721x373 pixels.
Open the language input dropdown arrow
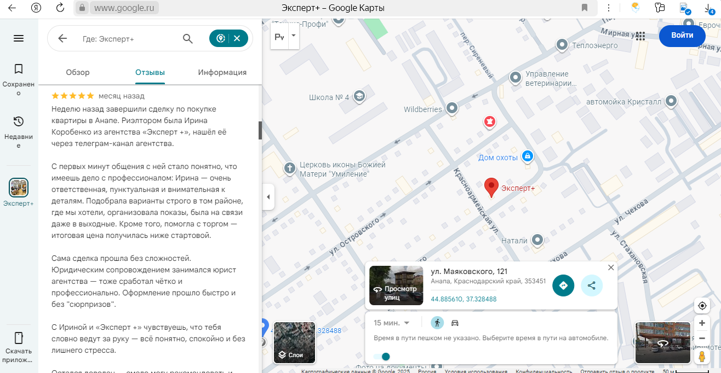point(294,36)
